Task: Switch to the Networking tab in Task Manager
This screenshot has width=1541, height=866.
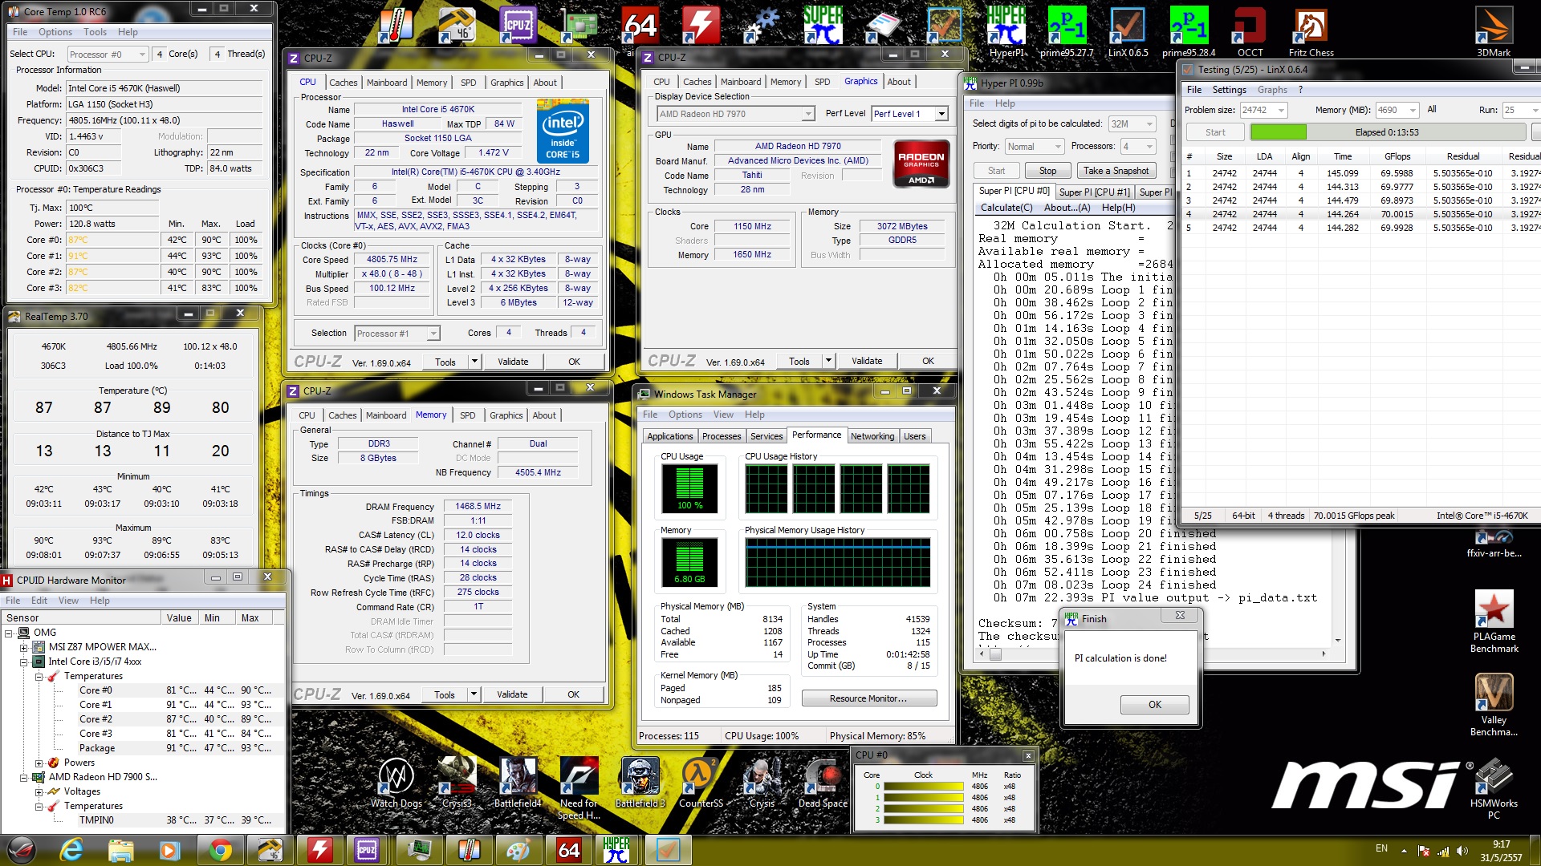Action: pyautogui.click(x=872, y=436)
